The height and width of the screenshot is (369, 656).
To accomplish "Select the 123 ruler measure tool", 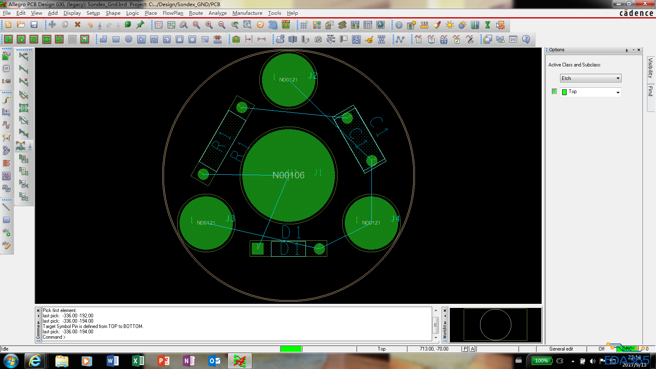I will point(424,25).
